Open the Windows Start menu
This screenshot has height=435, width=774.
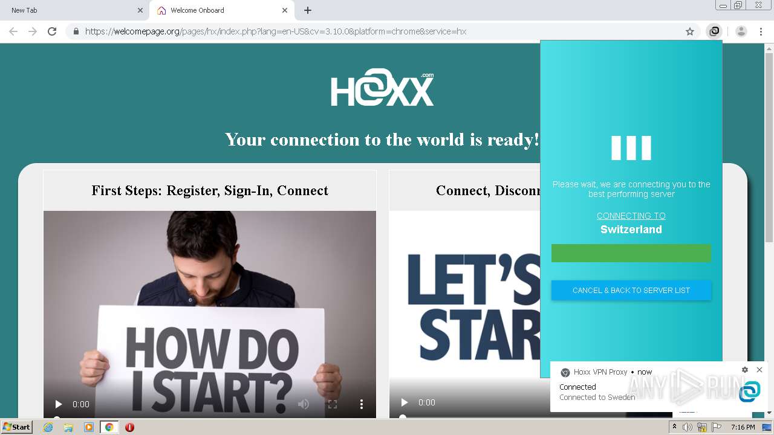[17, 427]
